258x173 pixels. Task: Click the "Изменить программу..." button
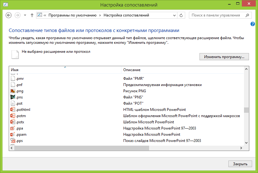226,57
